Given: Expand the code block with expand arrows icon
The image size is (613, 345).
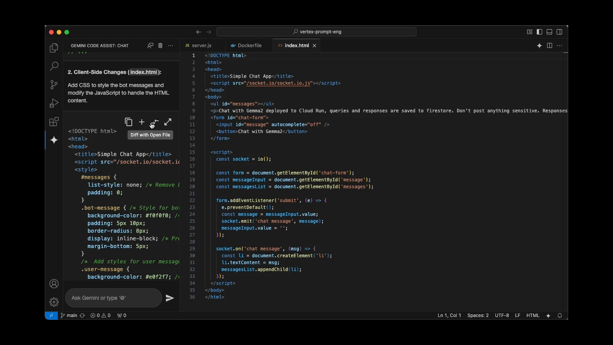Looking at the screenshot, I should coord(168,122).
